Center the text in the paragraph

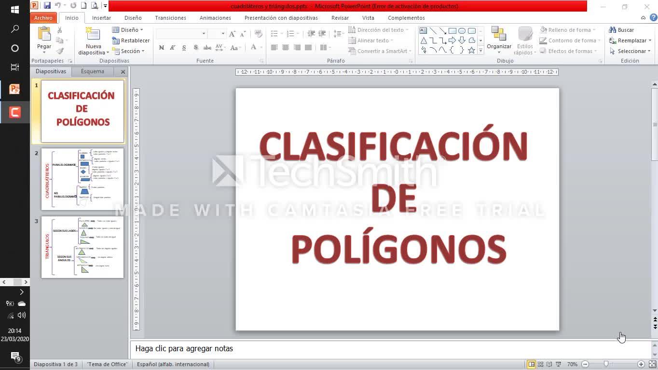286,47
